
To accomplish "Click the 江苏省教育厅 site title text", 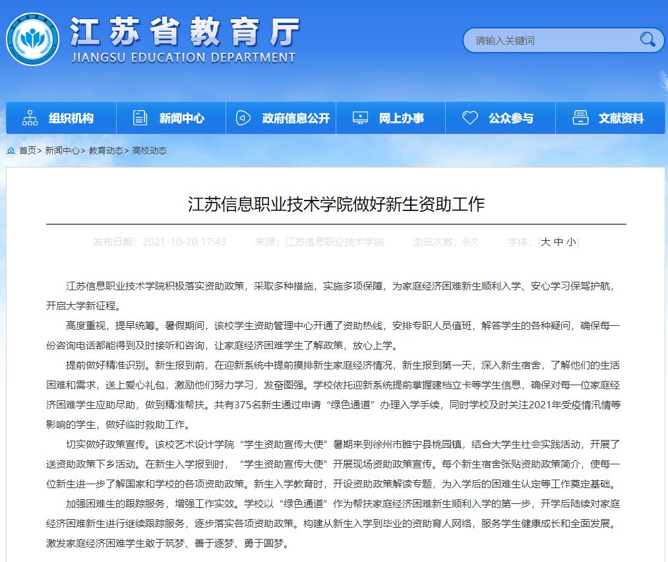I will click(x=185, y=32).
